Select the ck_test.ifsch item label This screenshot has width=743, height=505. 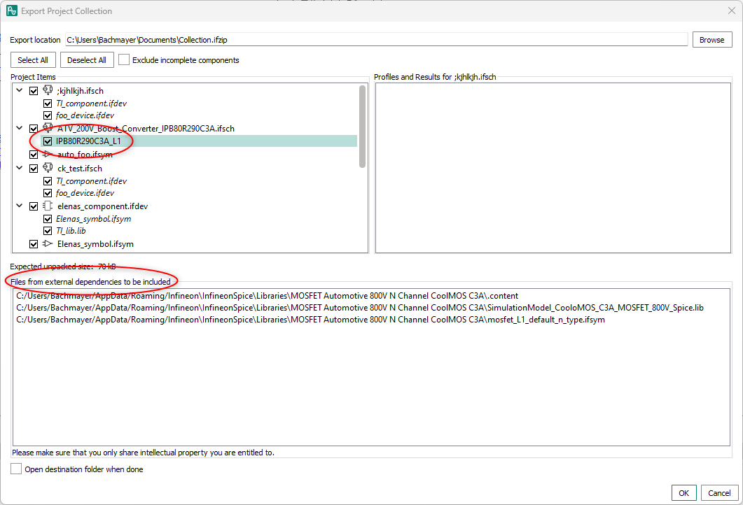(x=80, y=169)
